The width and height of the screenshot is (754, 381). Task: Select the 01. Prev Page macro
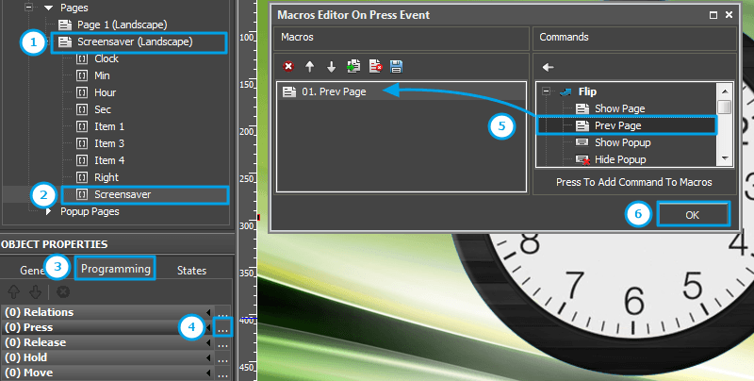(x=402, y=91)
